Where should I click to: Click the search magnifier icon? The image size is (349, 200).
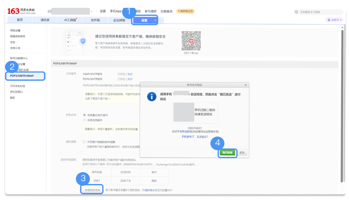tap(296, 12)
